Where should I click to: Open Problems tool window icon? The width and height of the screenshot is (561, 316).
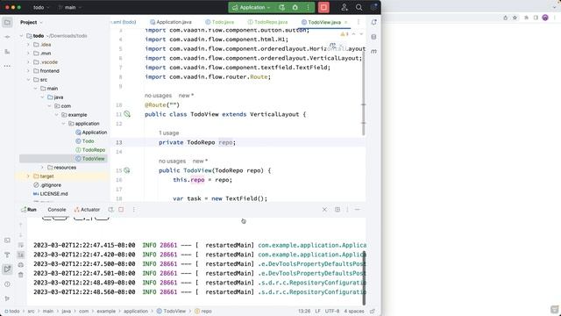(x=7, y=284)
